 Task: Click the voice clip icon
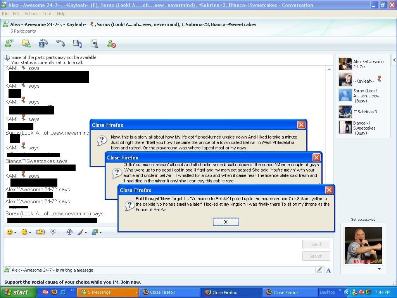(53, 232)
